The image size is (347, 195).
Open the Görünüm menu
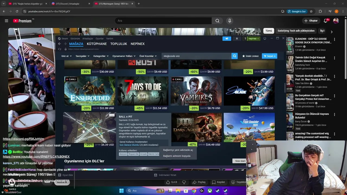75,38
